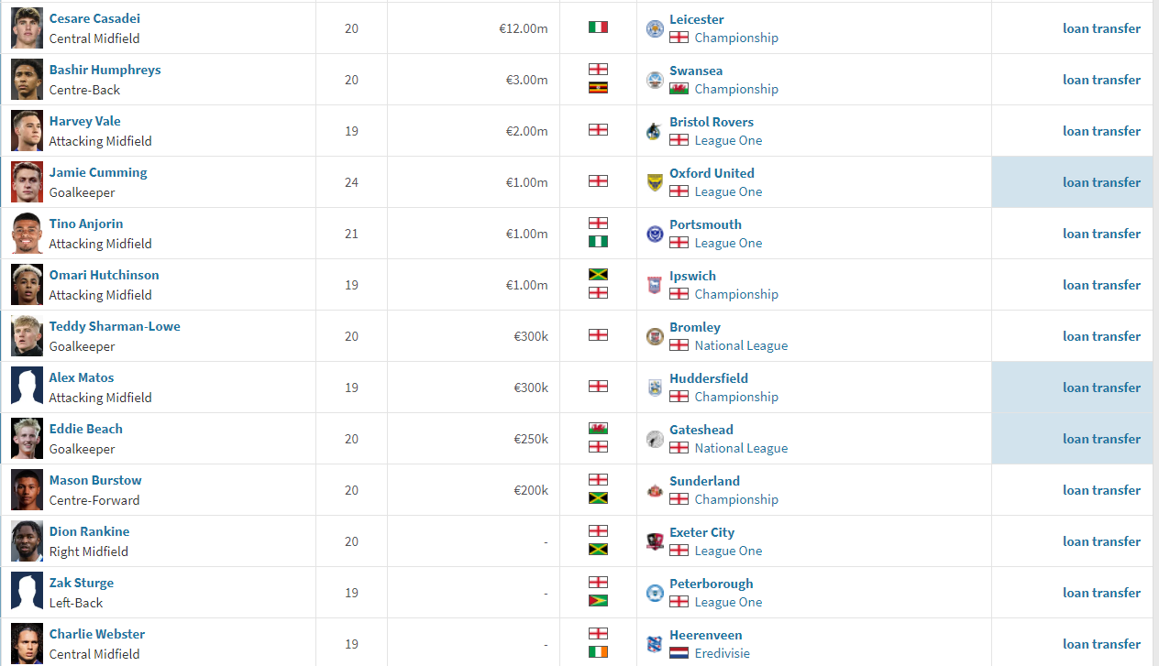Open Omari Hutchinson player profile link

point(105,275)
